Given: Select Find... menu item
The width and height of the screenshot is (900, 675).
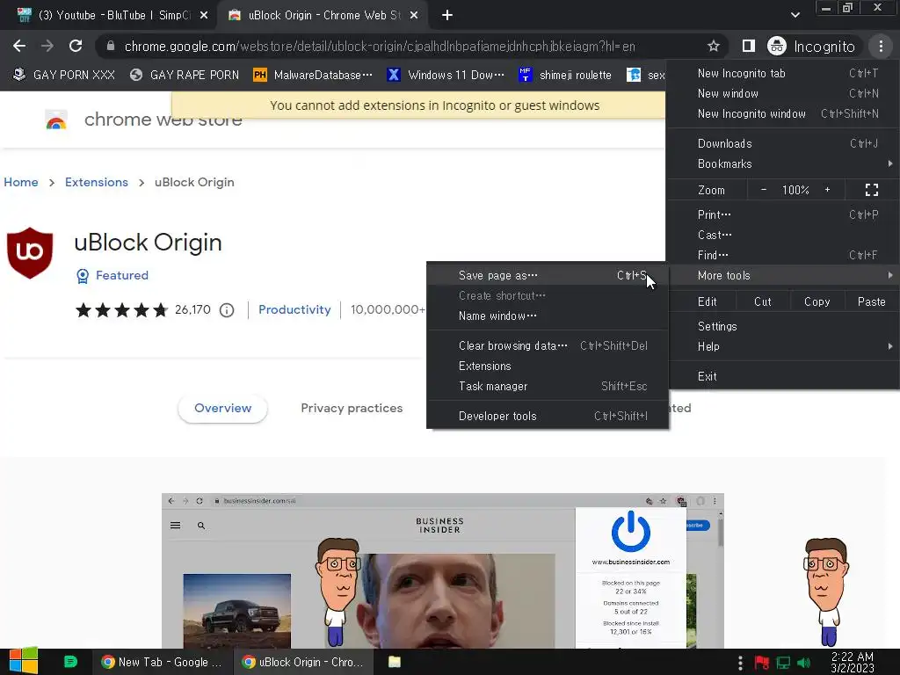Looking at the screenshot, I should click(x=783, y=255).
